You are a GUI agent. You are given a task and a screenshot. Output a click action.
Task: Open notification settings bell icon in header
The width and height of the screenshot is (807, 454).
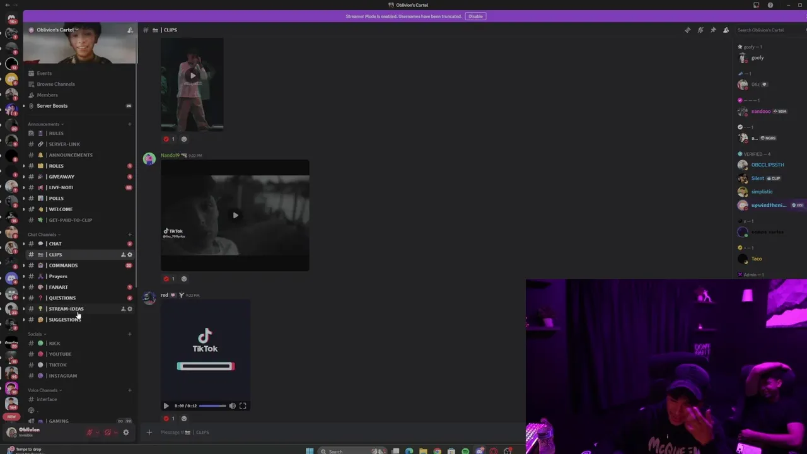tap(700, 30)
